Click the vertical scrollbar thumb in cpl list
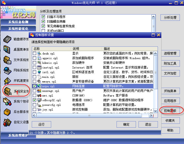This screenshot has width=184, height=144. (x=155, y=72)
